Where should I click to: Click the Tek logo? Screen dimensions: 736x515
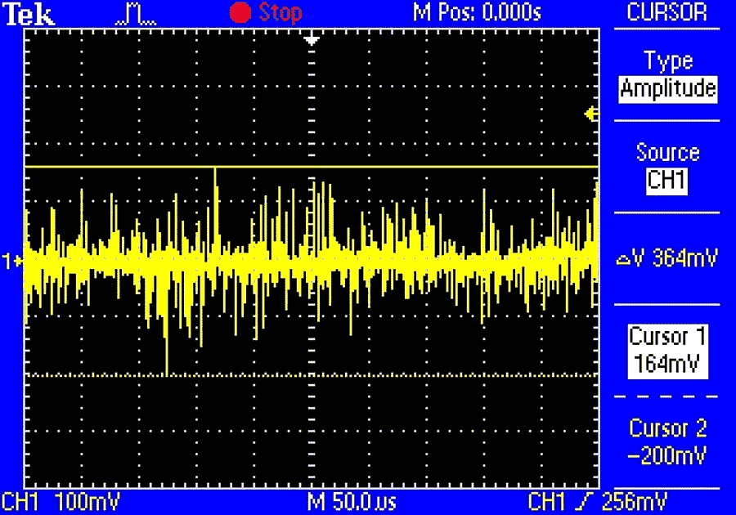click(30, 14)
